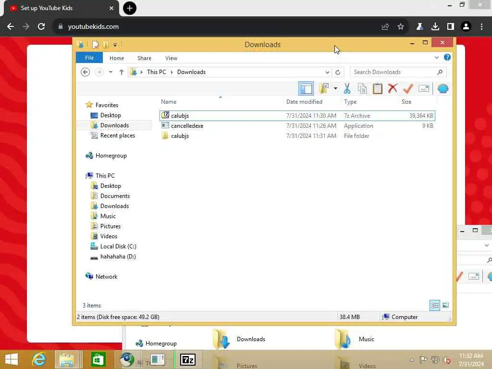This screenshot has height=369, width=492.
Task: Open quick access toolbar customize dropdown
Action: (x=115, y=45)
